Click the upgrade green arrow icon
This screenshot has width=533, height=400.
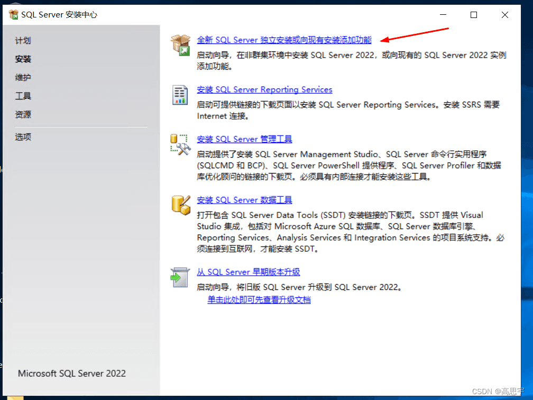pyautogui.click(x=180, y=277)
